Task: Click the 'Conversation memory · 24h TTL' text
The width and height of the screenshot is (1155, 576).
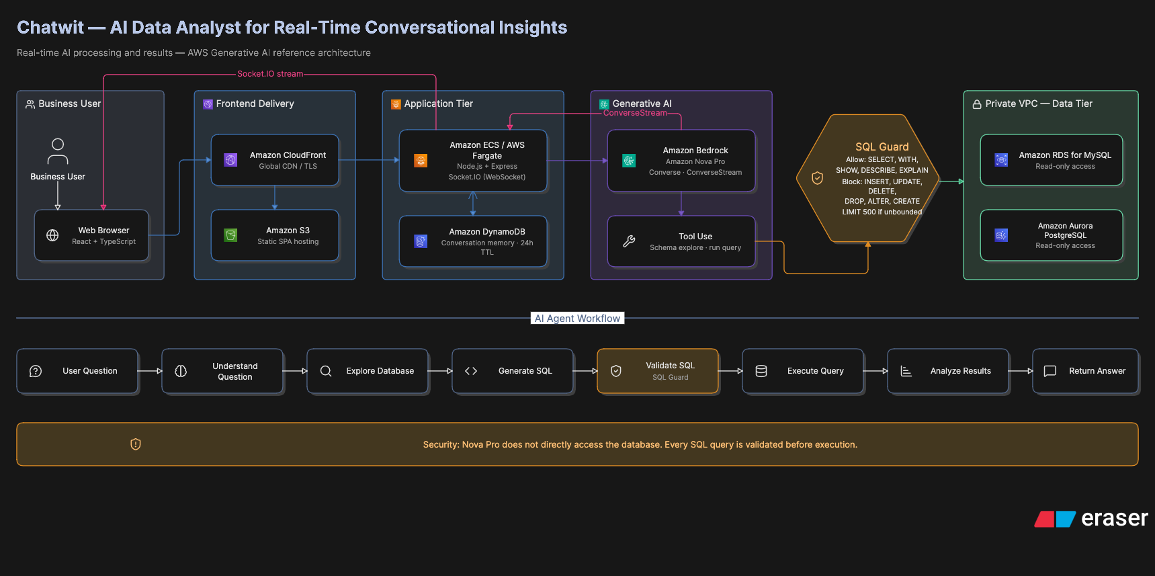Action: (x=487, y=247)
